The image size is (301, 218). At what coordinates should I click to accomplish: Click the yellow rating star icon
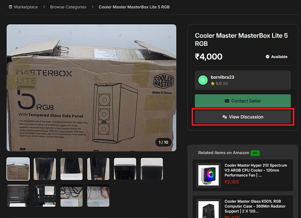click(x=213, y=83)
